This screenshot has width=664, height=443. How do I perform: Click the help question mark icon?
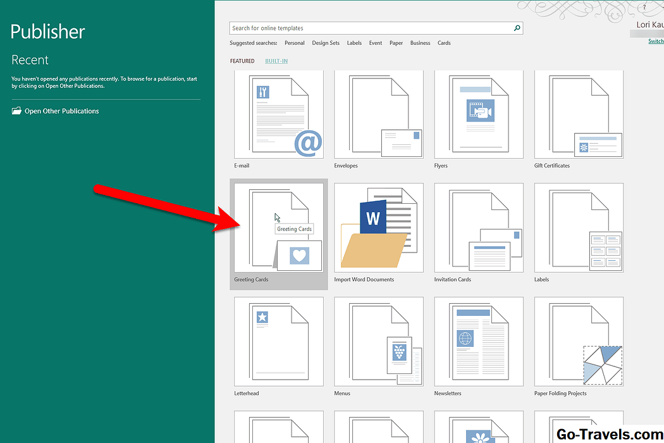(x=644, y=7)
